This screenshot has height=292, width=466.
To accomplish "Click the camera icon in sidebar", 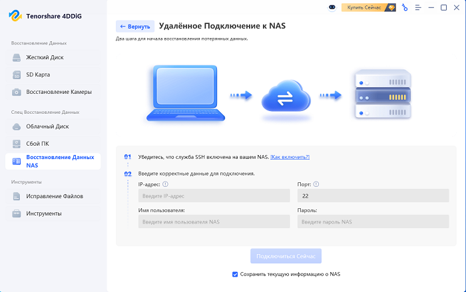I will click(17, 92).
